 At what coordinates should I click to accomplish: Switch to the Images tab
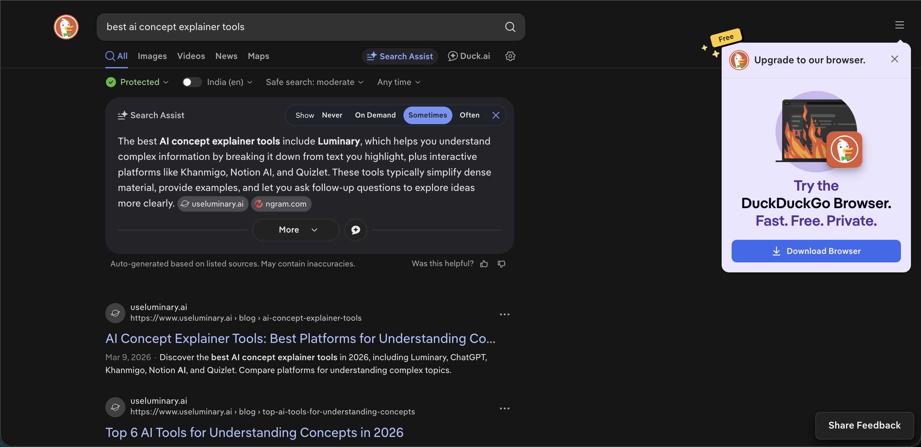click(x=152, y=56)
